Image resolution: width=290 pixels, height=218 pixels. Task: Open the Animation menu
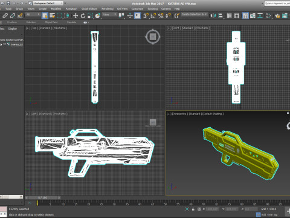71,8
